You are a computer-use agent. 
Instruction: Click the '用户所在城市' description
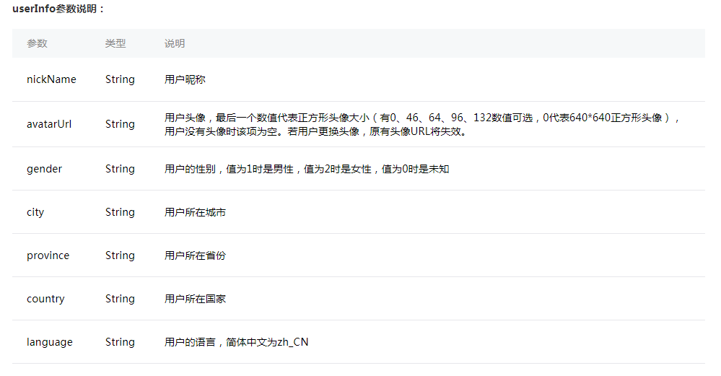coord(195,212)
